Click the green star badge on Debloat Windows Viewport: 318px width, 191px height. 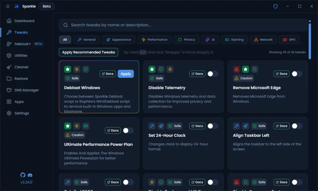[x=68, y=69]
